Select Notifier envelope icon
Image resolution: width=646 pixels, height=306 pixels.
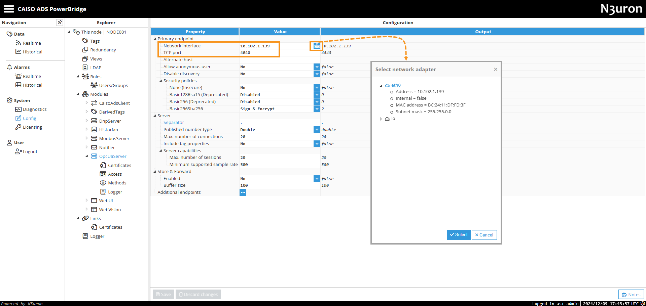[94, 147]
